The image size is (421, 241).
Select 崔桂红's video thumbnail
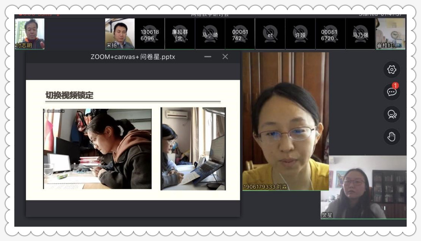[390, 34]
